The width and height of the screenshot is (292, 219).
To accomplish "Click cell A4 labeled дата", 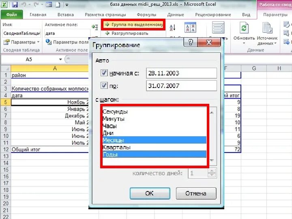I will tap(50, 96).
